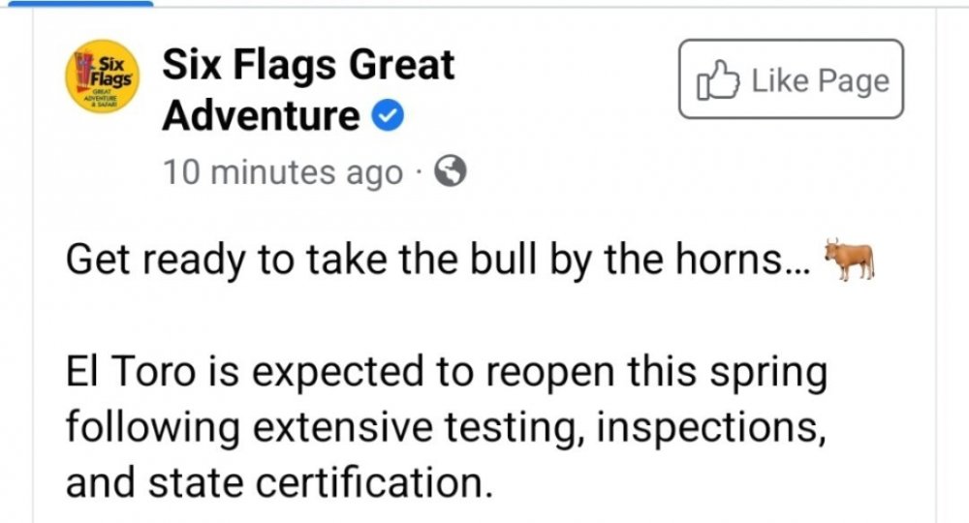The image size is (969, 523).
Task: Click the blue loading progress bar at top
Action: pos(76,3)
